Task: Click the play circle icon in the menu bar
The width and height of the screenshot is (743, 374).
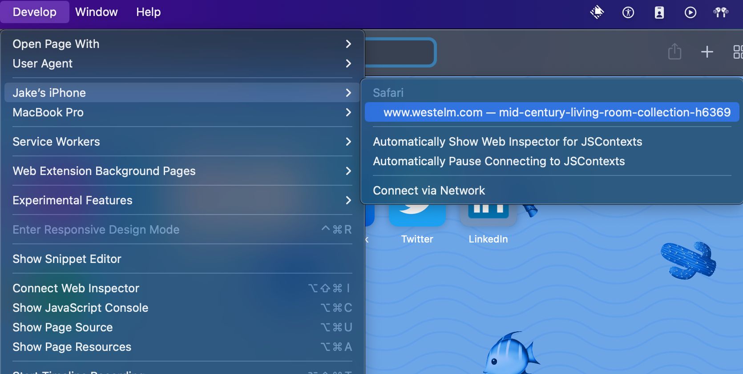Action: [x=690, y=12]
